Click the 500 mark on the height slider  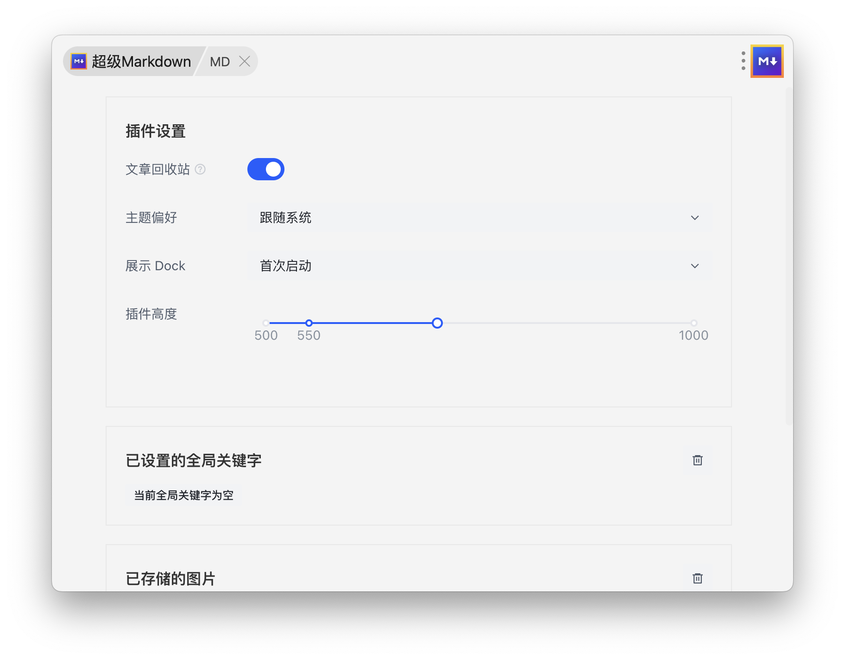[266, 323]
